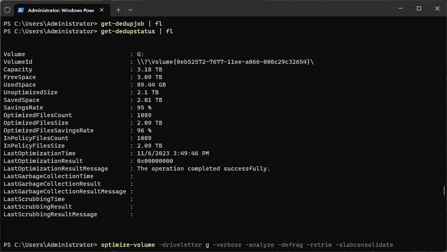The width and height of the screenshot is (447, 252).
Task: Select the Administrator: Windows PowerShell tab
Action: tap(60, 10)
